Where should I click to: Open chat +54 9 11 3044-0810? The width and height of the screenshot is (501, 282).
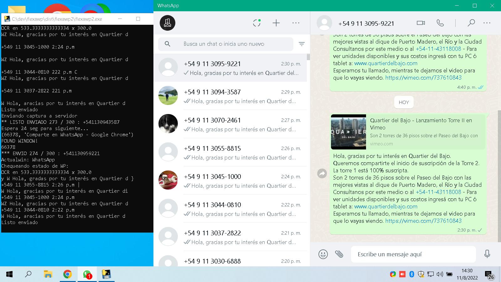[230, 209]
